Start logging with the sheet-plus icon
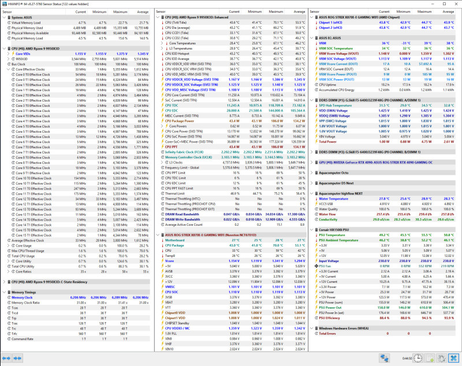The width and height of the screenshot is (462, 366). (430, 358)
